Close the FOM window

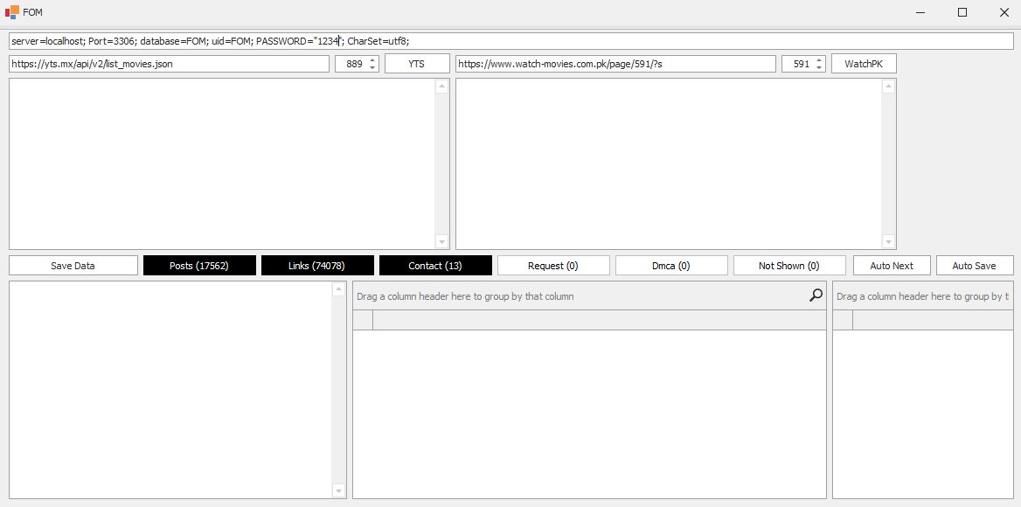tap(1004, 11)
